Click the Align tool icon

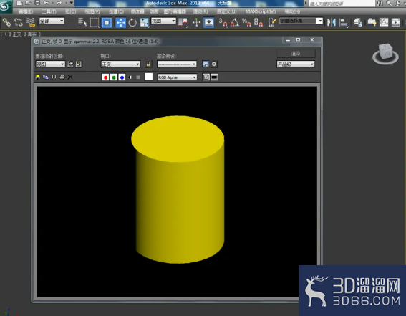point(344,22)
